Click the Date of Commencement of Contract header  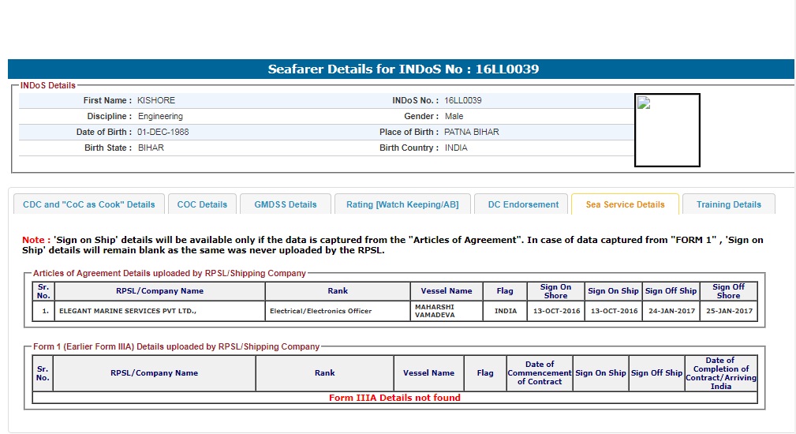540,373
